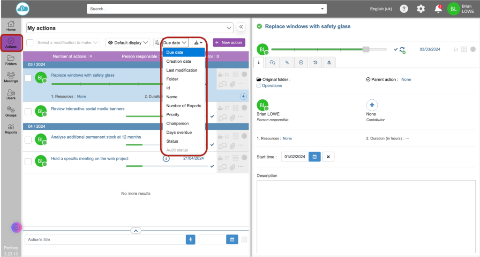The width and height of the screenshot is (480, 257).
Task: Open the settings gear icon
Action: click(420, 9)
